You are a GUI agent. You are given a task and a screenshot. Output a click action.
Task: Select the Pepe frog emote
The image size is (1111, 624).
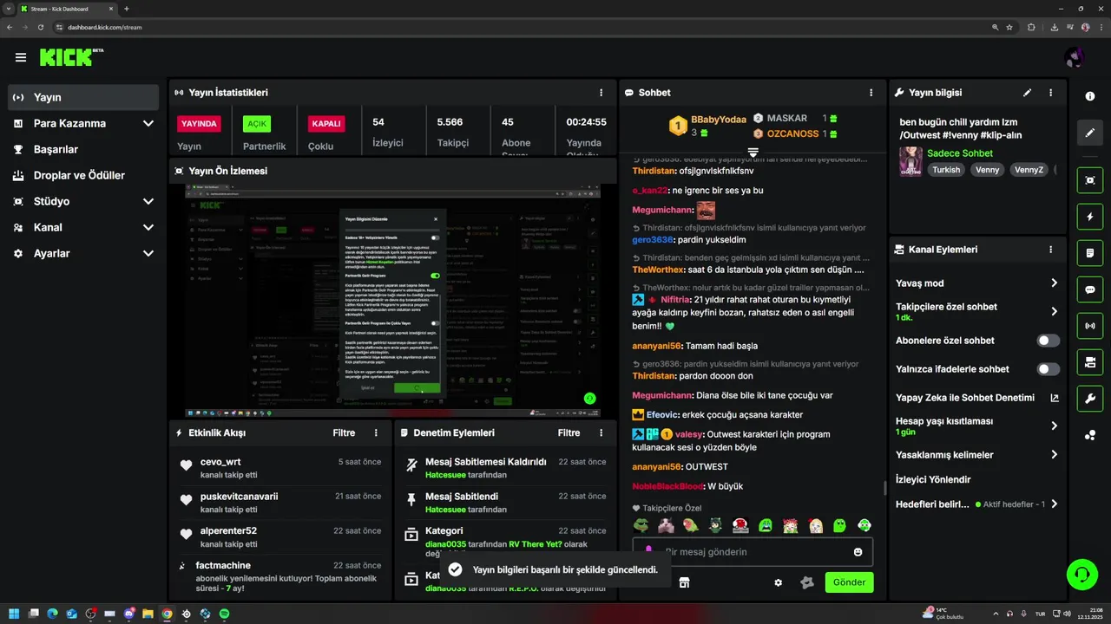click(x=641, y=525)
